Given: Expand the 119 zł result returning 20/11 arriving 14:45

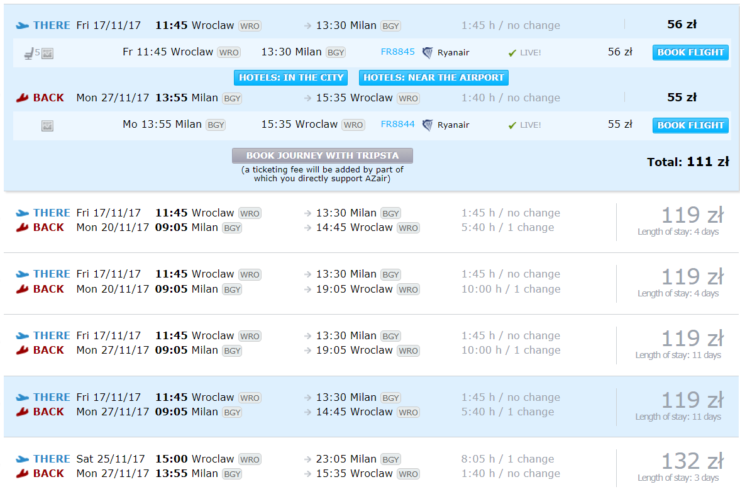Looking at the screenshot, I should (371, 222).
